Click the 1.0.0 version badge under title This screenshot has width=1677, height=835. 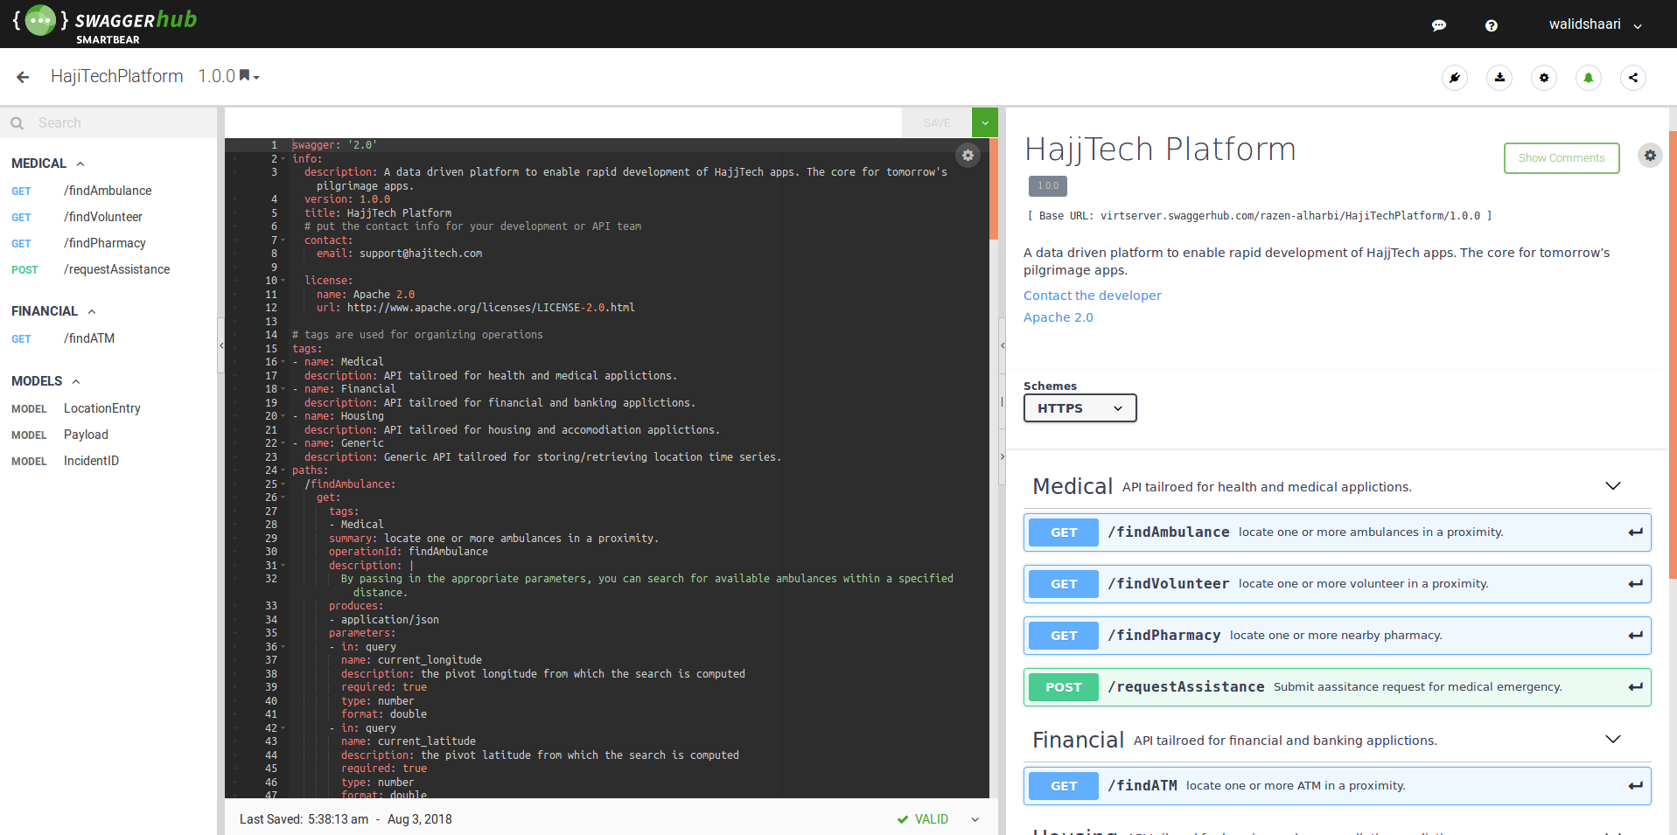(1048, 185)
